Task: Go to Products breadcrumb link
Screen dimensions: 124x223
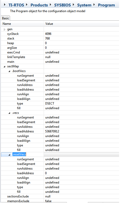Action: [x=39, y=5]
